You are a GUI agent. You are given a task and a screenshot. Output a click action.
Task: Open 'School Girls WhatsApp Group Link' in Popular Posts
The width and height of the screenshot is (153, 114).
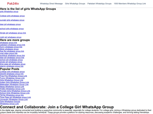15,93
